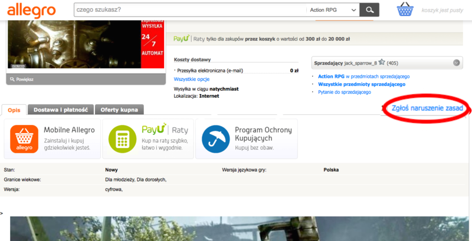472x241 pixels.
Task: Click the seller rating star icon
Action: [x=382, y=62]
